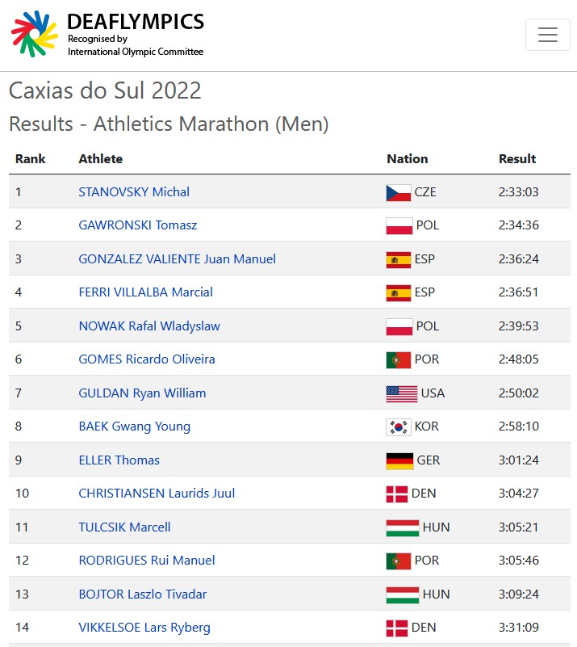The height and width of the screenshot is (647, 577).
Task: Open GAWRONSKI Tomasz athlete link
Action: pos(138,225)
